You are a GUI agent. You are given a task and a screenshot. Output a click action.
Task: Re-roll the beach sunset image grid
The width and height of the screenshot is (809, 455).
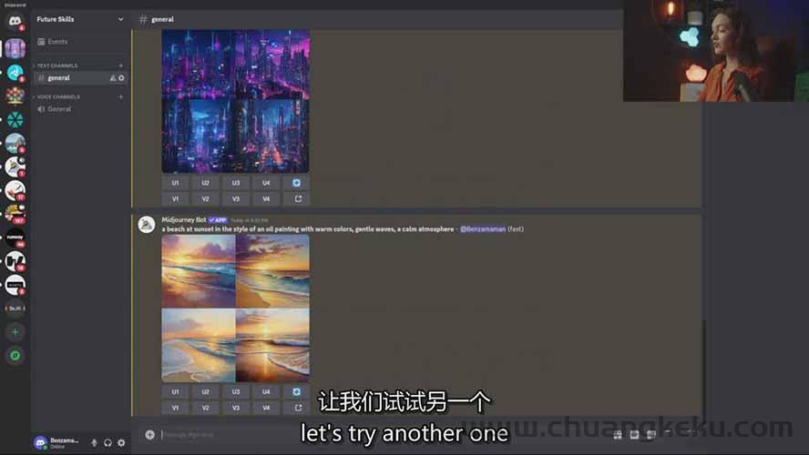pos(296,391)
